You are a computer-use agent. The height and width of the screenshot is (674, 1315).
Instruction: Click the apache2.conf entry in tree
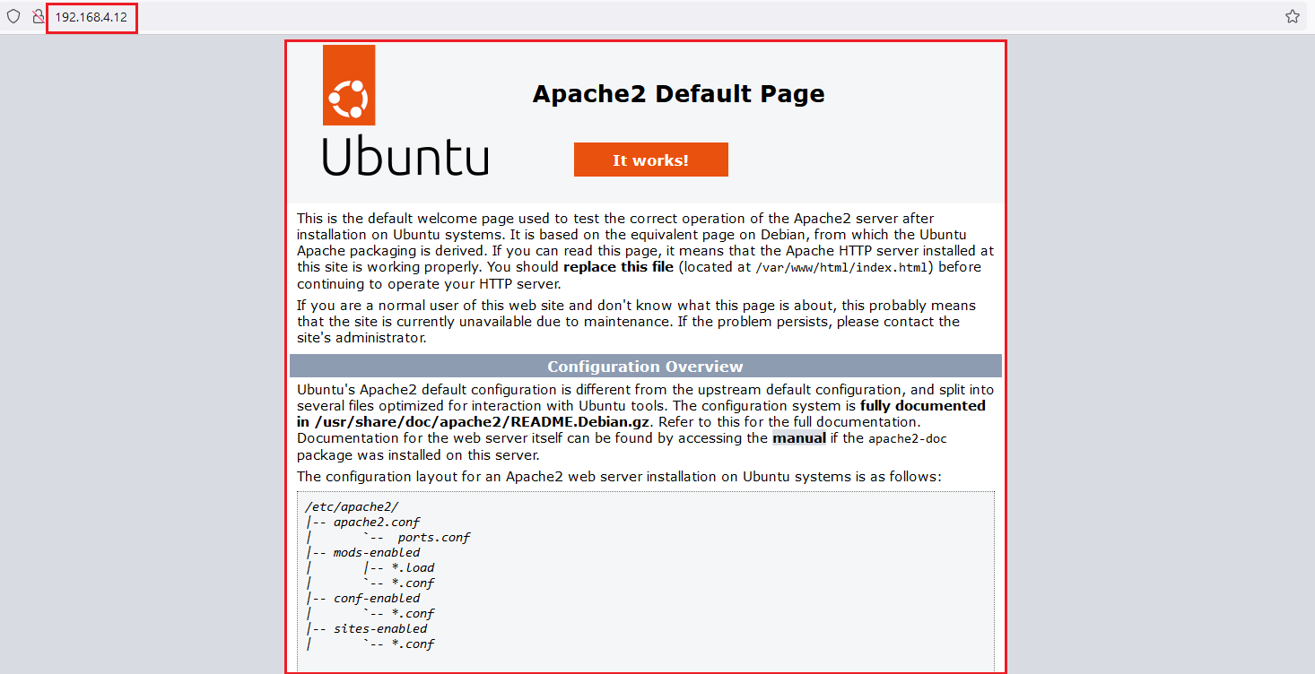point(377,522)
